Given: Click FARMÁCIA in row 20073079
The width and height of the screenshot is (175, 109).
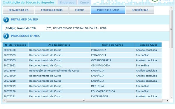Looking at the screenshot, I should click(98, 71).
